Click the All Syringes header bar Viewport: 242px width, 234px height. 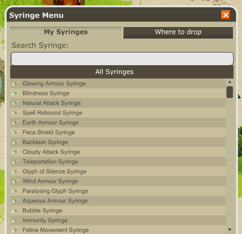[x=122, y=72]
